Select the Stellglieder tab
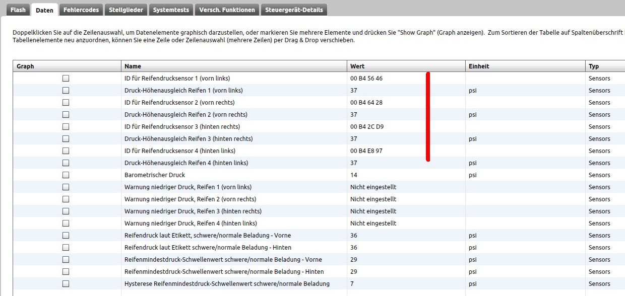Viewport: 625px width, 296px height. [x=126, y=10]
